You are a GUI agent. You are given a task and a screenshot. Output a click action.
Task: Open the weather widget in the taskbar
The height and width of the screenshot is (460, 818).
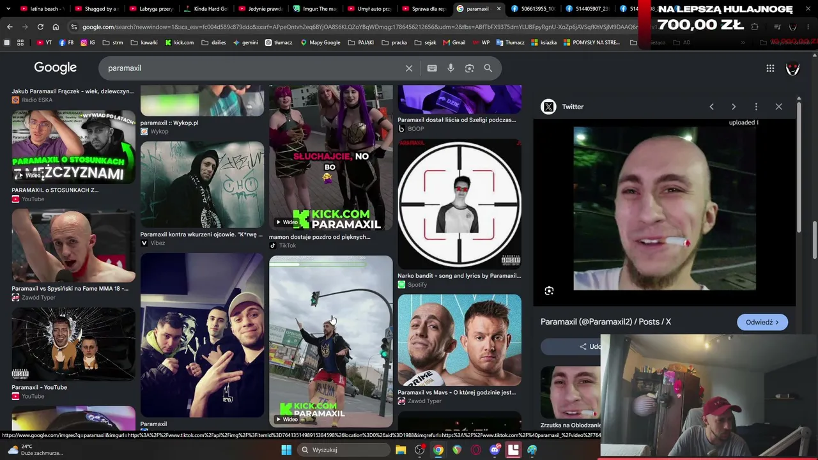(35, 450)
